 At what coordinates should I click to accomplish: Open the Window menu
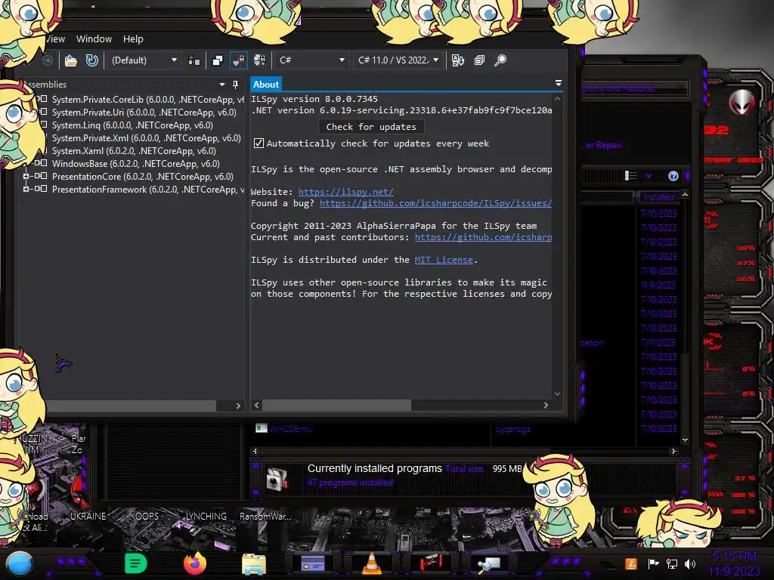point(94,39)
